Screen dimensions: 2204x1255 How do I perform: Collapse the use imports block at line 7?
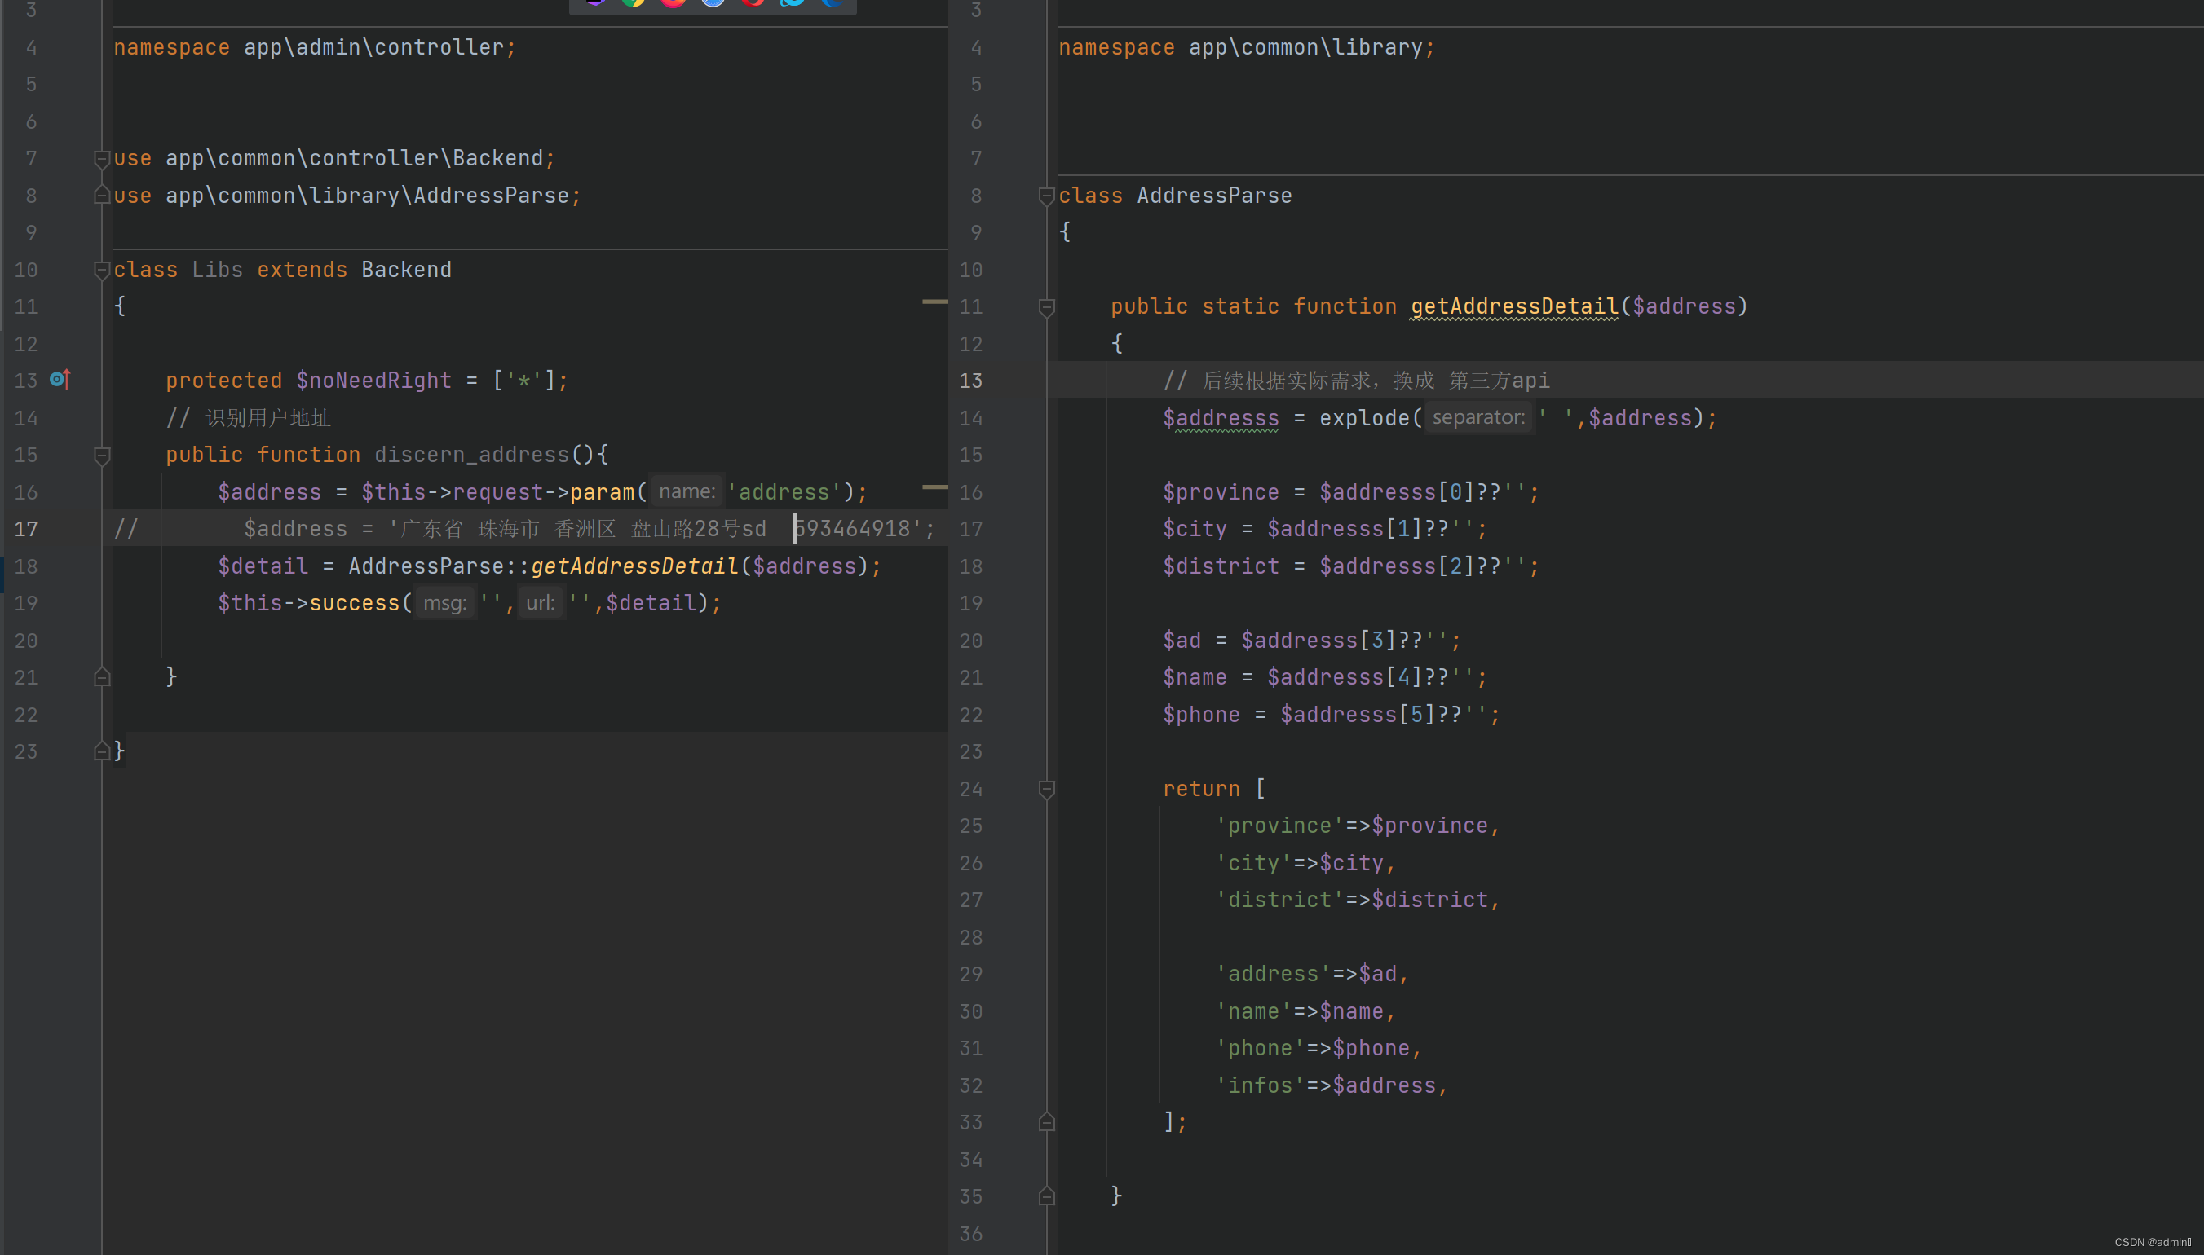(102, 159)
